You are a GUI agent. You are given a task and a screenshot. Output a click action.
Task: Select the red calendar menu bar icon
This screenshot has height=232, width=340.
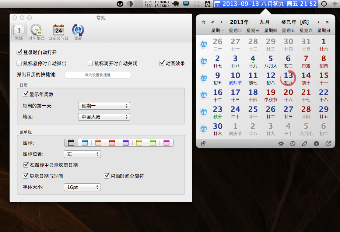pyautogui.click(x=112, y=143)
